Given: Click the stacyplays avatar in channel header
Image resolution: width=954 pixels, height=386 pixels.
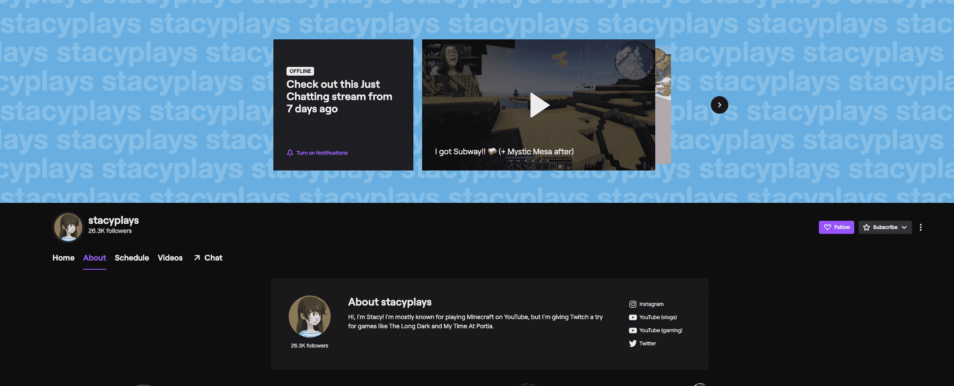Looking at the screenshot, I should (x=68, y=227).
